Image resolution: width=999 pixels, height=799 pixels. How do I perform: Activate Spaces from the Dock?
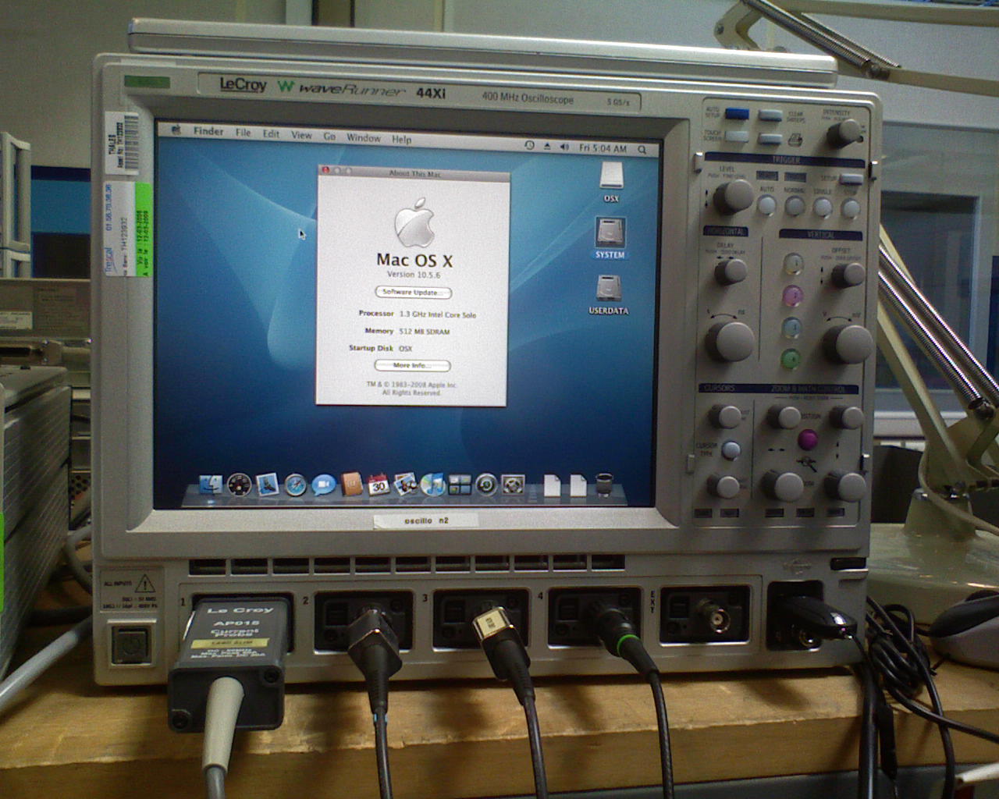point(460,485)
